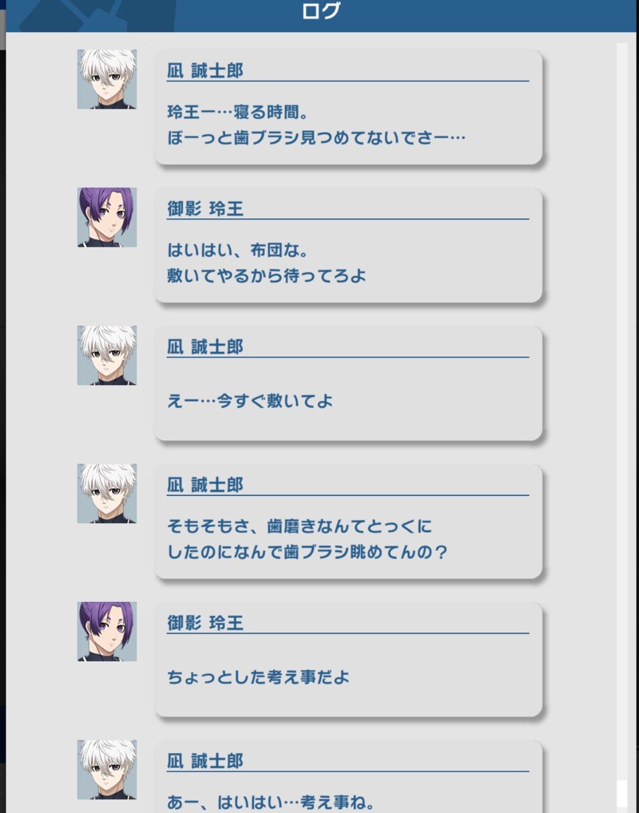Click the line したのになんで歯ブラシ眺めてんの？
The width and height of the screenshot is (639, 813).
pos(307,552)
